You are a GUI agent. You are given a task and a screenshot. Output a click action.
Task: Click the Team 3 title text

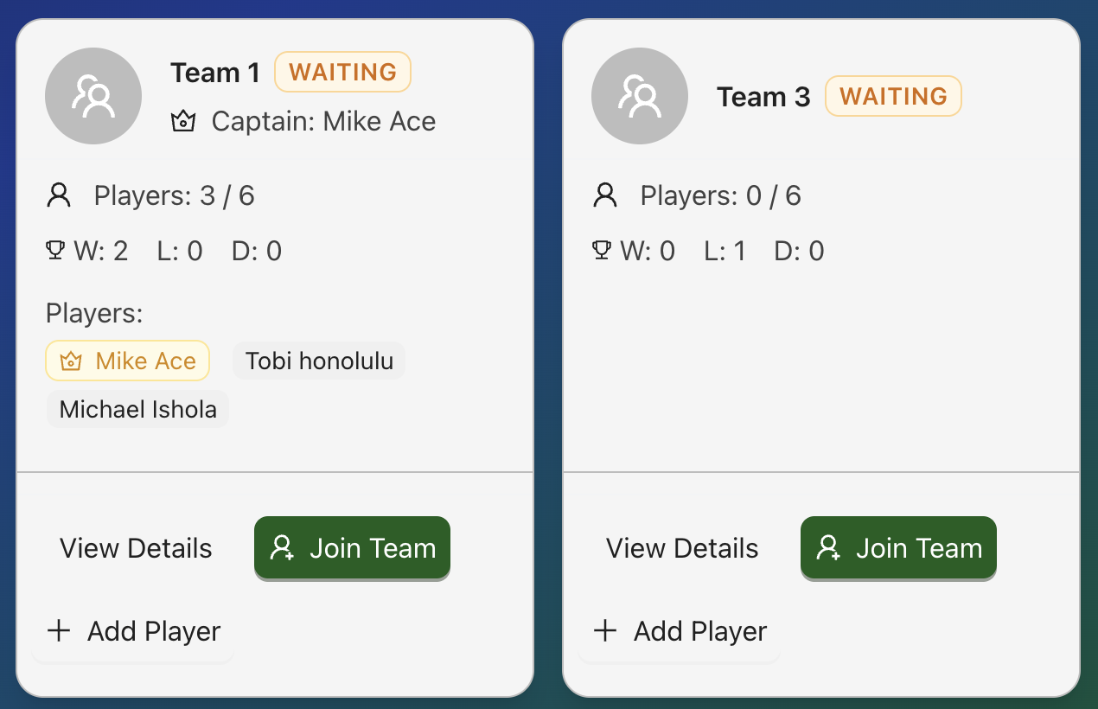[x=763, y=97]
